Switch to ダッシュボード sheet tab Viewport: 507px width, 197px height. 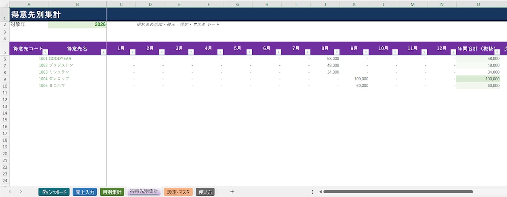pyautogui.click(x=54, y=192)
